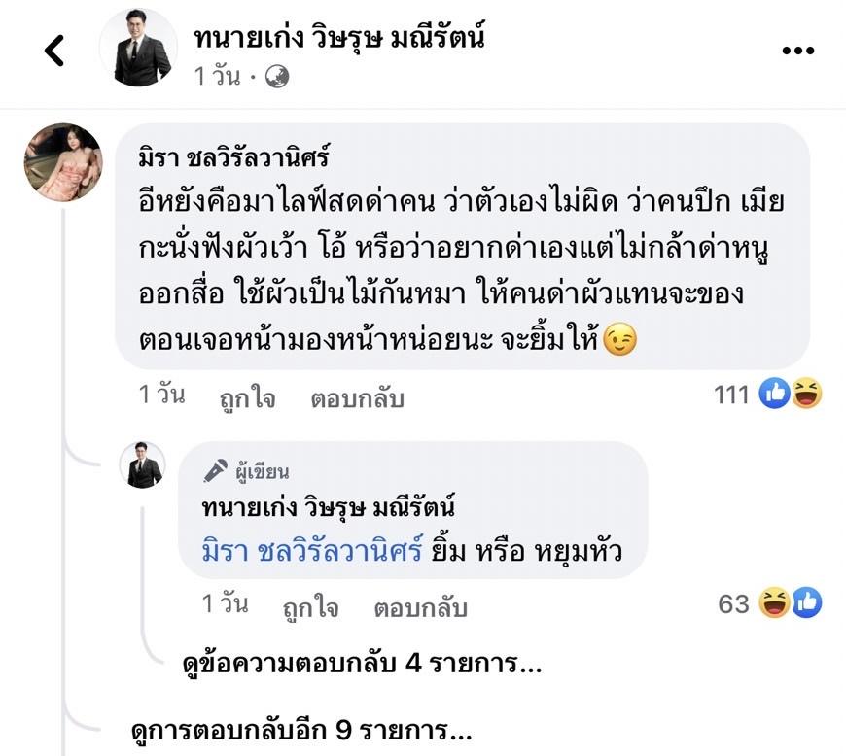The width and height of the screenshot is (846, 756).
Task: Reply to Mira's comment via ตอบกลับ
Action: (357, 398)
